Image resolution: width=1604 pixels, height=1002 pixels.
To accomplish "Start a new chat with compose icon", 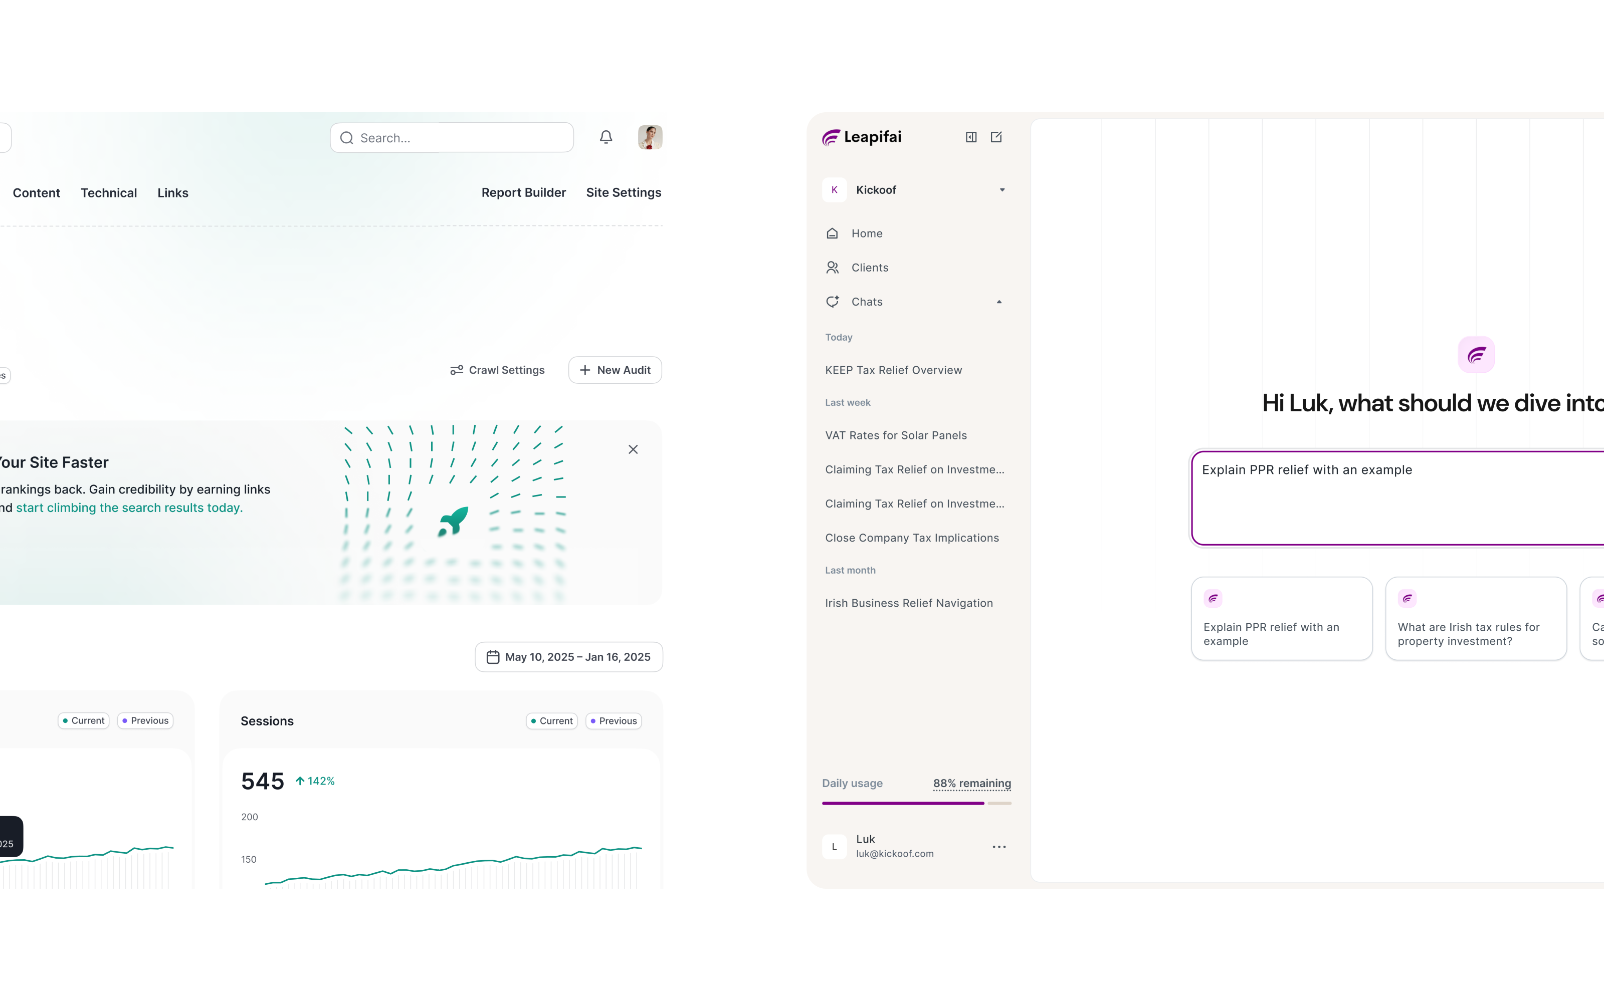I will point(996,137).
